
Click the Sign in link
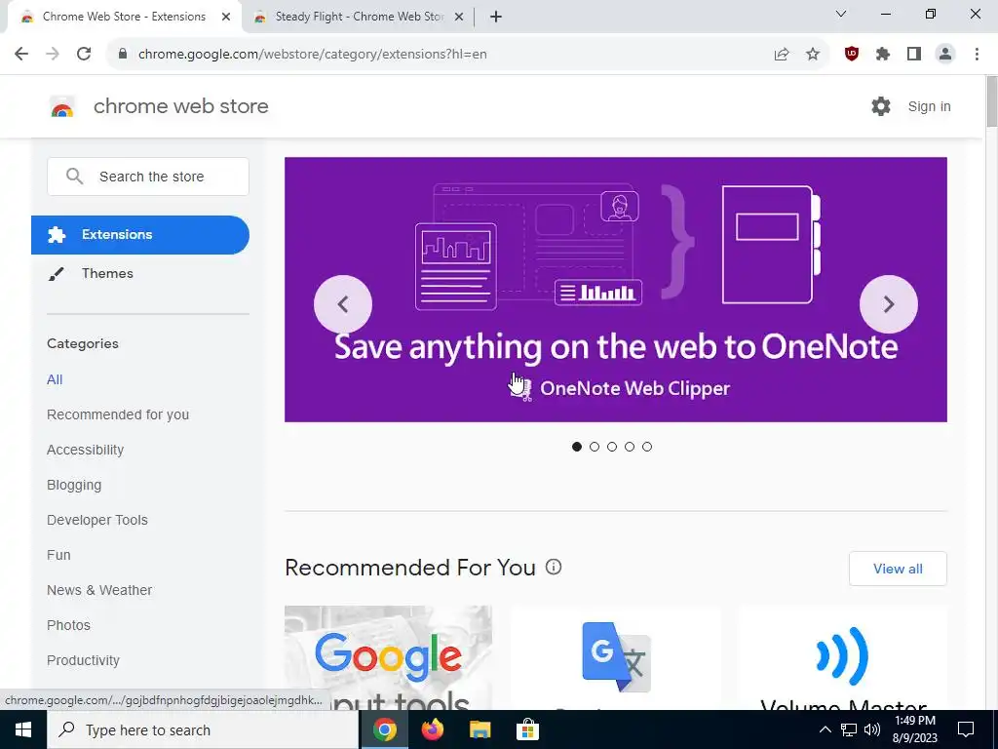[929, 106]
